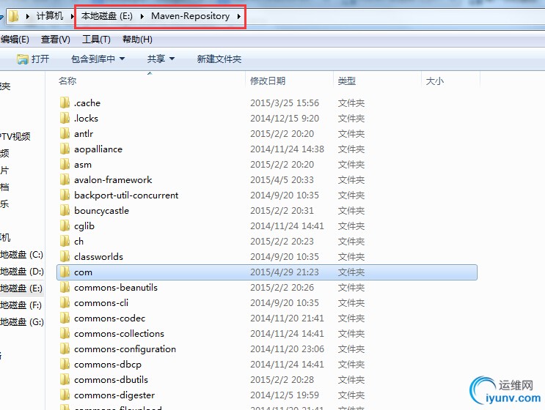This screenshot has height=410, width=545.
Task: Click the folder name bouncycastle
Action: [101, 211]
